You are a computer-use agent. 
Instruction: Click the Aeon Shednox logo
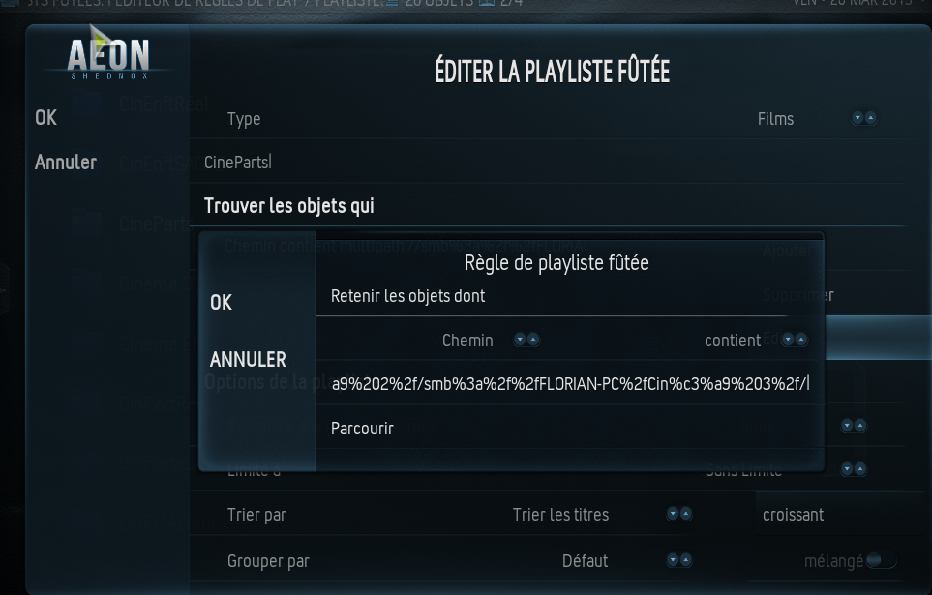(108, 58)
